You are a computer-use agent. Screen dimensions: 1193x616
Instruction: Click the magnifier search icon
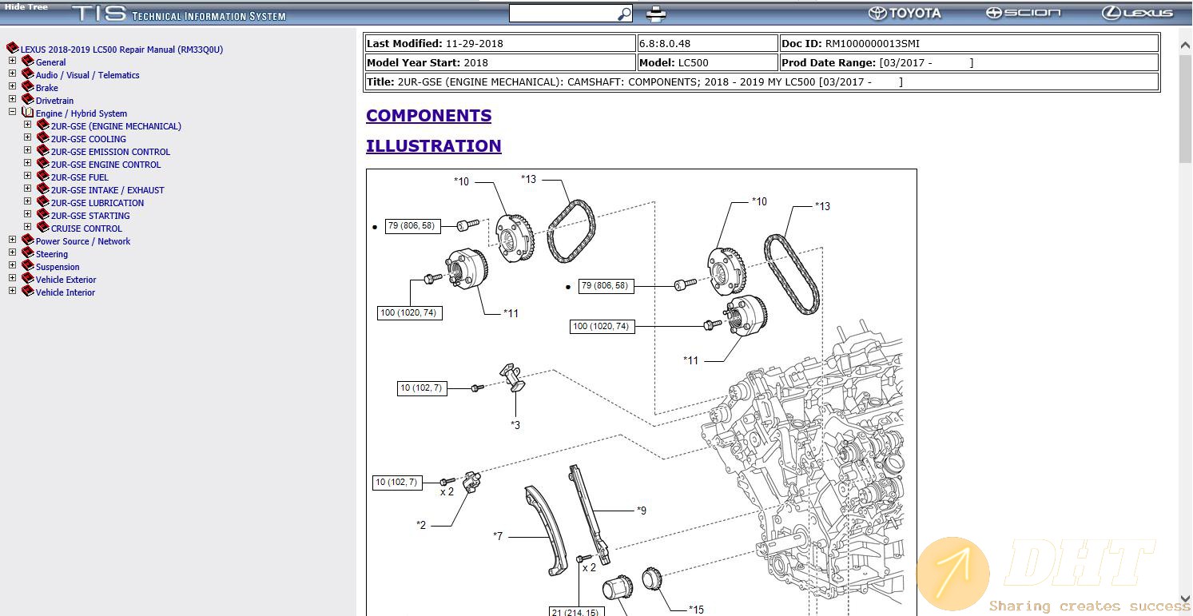[x=625, y=14]
